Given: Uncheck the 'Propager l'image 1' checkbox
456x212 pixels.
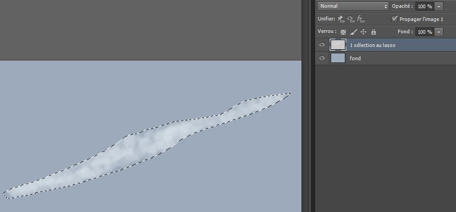Looking at the screenshot, I should click(x=395, y=19).
